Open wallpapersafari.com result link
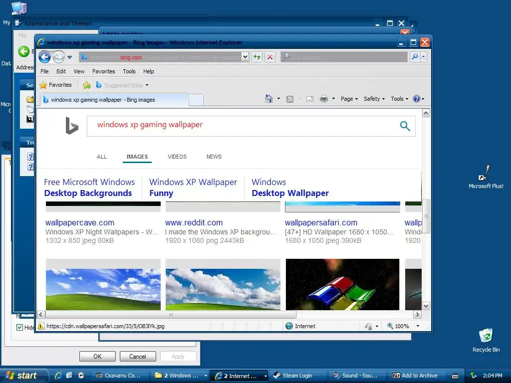 coord(321,223)
